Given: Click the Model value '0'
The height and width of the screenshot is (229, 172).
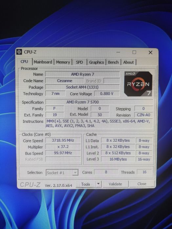Looking at the screenshot, I should tap(100, 108).
